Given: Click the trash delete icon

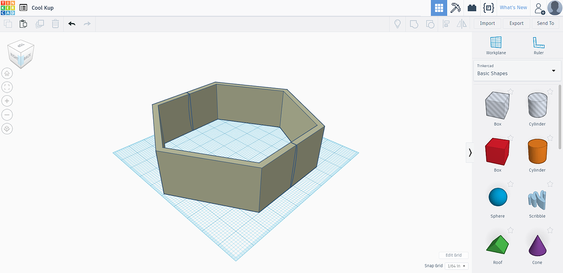Looking at the screenshot, I should pyautogui.click(x=55, y=24).
